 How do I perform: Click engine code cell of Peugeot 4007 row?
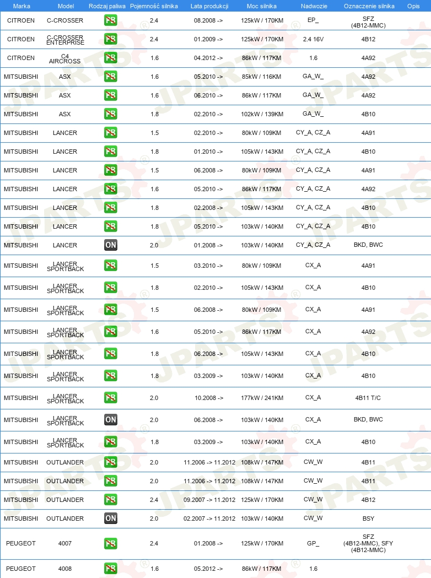[x=368, y=543]
